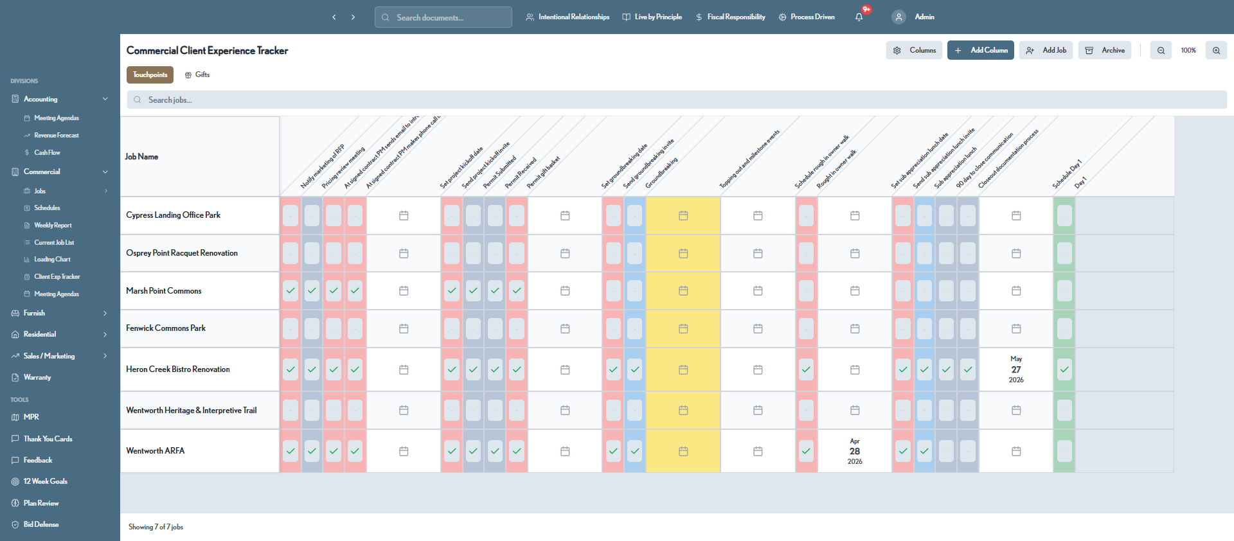
Task: Open Thank You Cards tool
Action: (x=48, y=439)
